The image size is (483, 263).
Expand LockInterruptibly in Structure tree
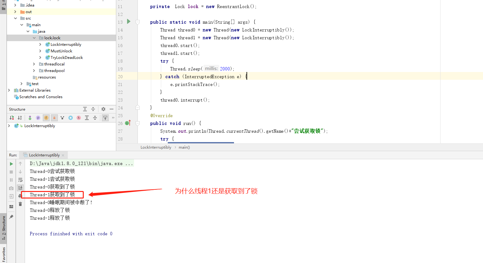9,126
